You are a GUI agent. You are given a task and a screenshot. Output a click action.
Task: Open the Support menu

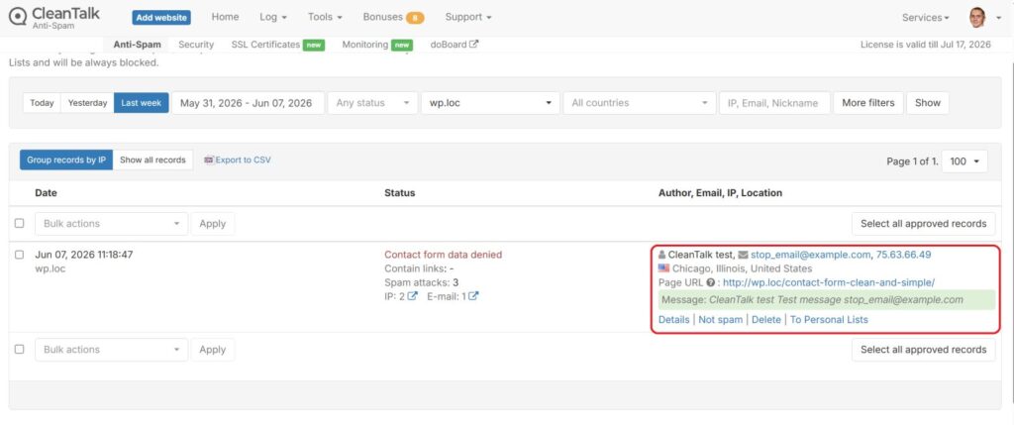coord(468,18)
